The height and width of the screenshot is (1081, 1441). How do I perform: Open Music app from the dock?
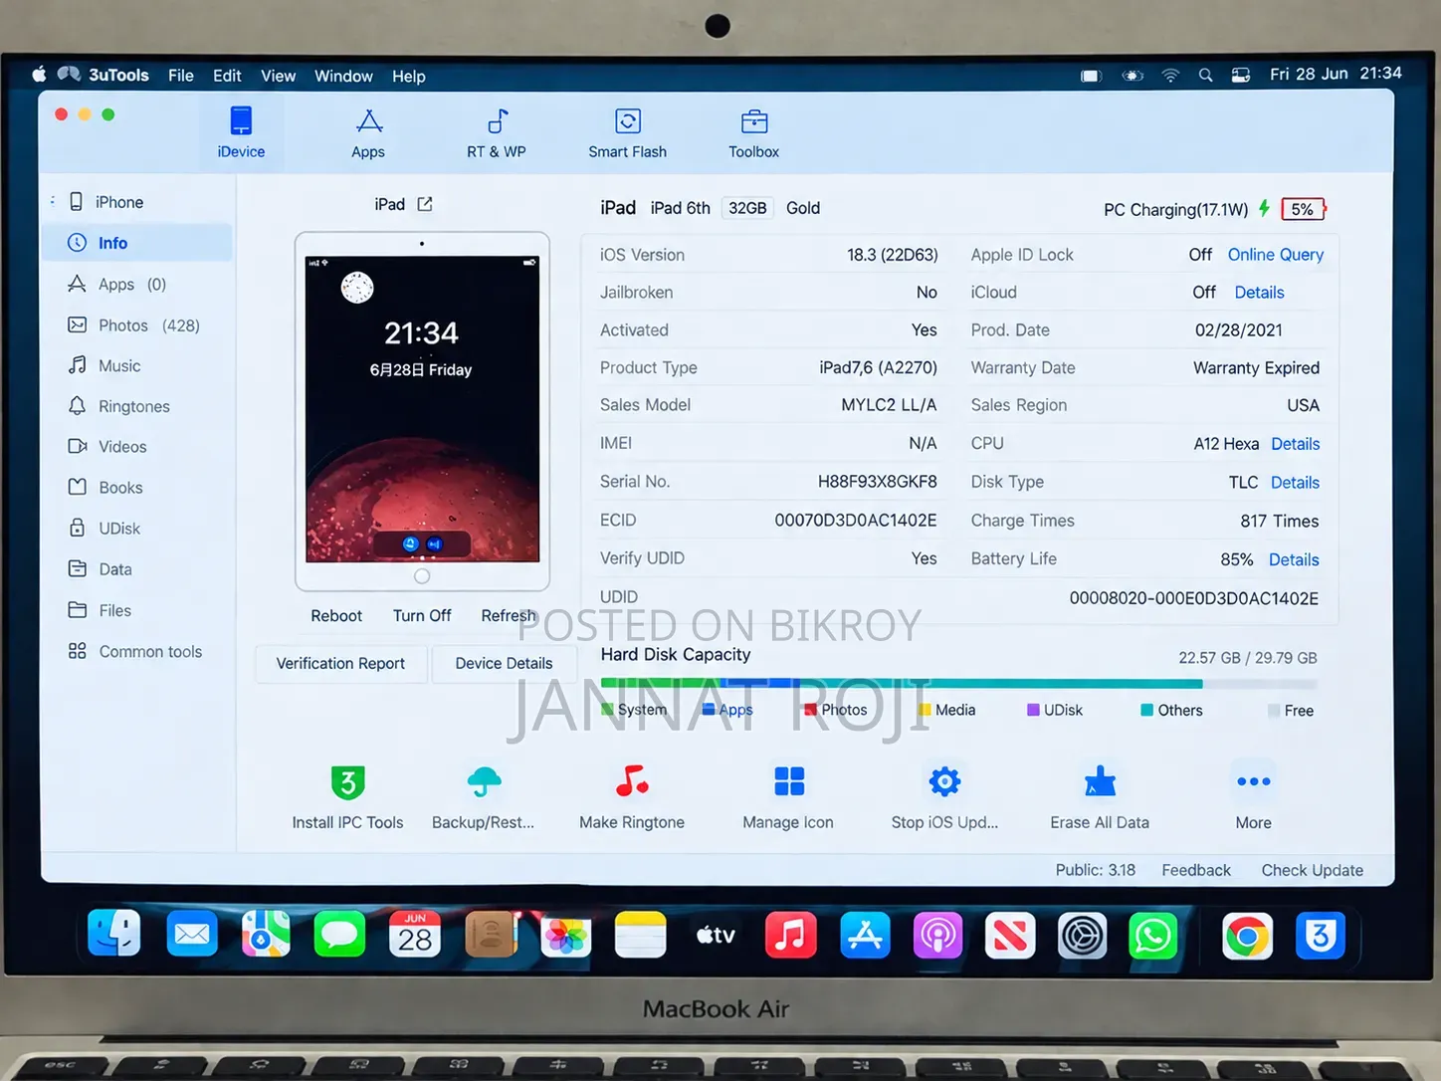(790, 936)
